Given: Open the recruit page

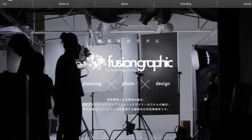Looking at the screenshot, I should point(247,4).
